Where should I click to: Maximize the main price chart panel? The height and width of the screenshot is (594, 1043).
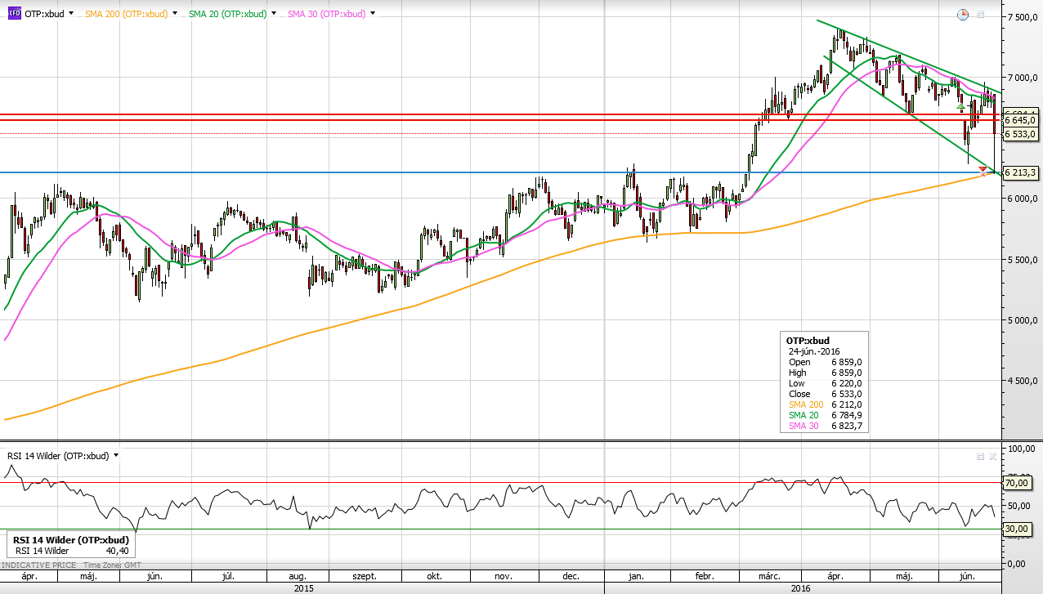pyautogui.click(x=980, y=15)
